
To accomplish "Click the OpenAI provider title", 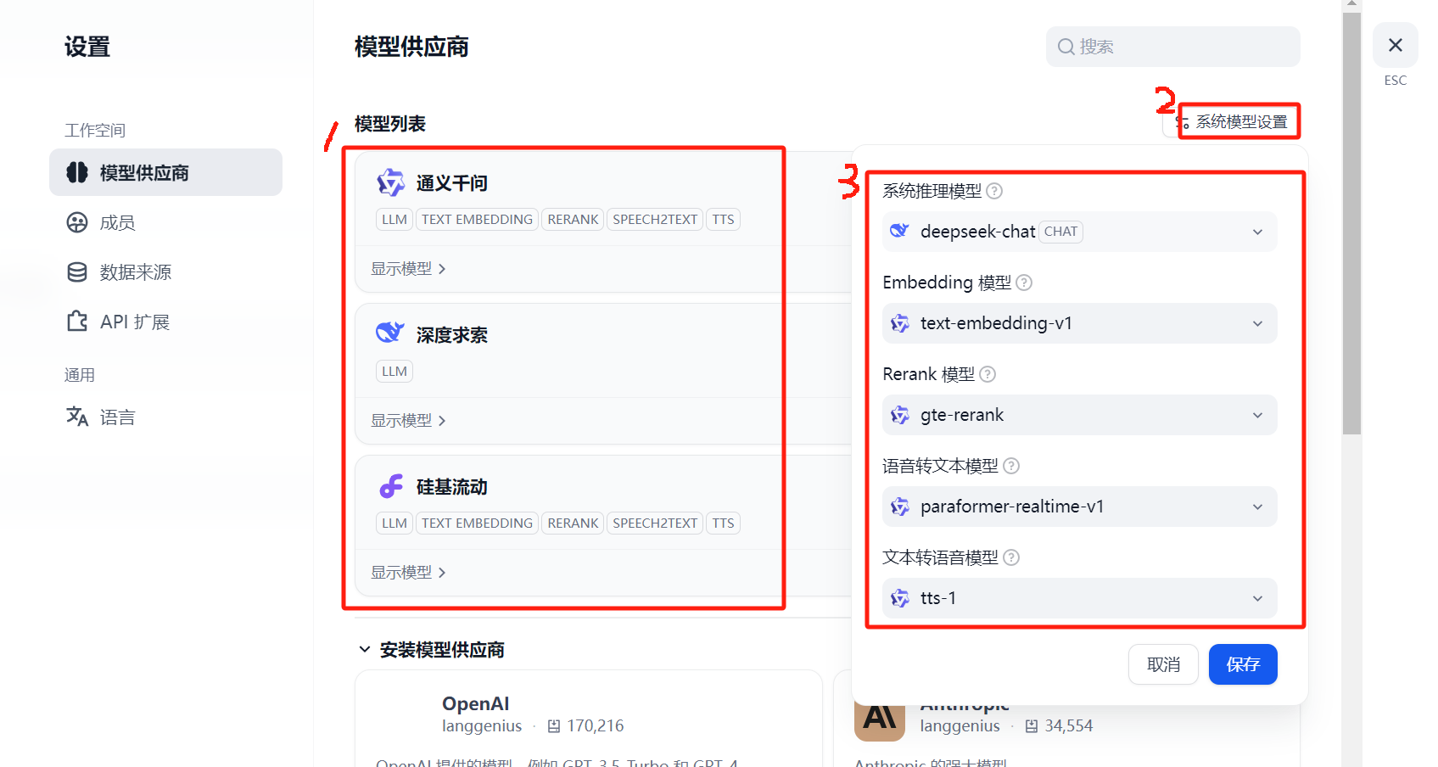I will (x=475, y=703).
